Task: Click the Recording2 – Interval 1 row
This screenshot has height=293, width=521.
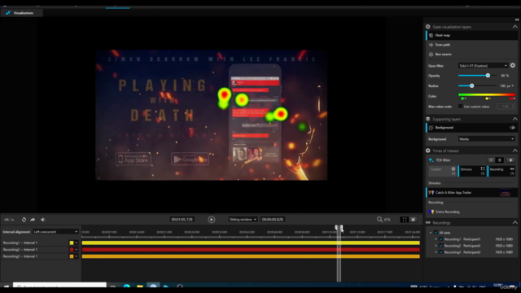Action: 40,250
